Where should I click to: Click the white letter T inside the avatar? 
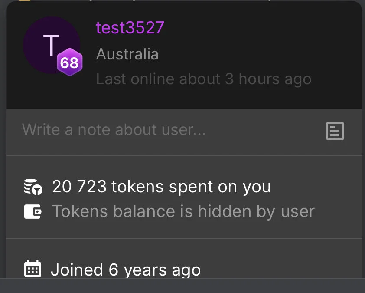tap(51, 45)
